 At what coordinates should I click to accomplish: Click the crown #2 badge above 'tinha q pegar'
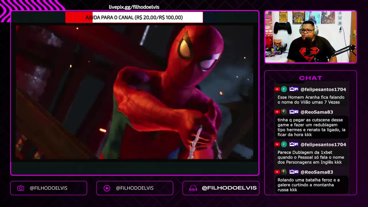[x=294, y=112]
